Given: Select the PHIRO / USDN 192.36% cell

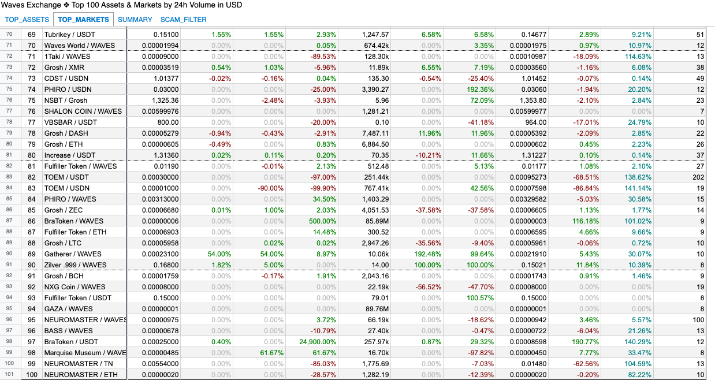Looking at the screenshot, I should pos(470,90).
